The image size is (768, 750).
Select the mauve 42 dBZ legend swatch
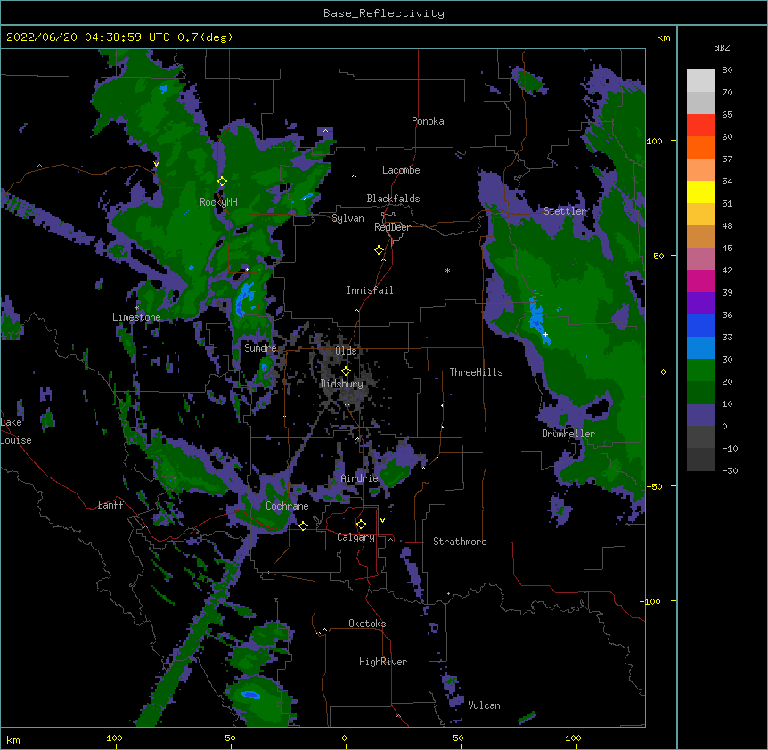coord(700,258)
